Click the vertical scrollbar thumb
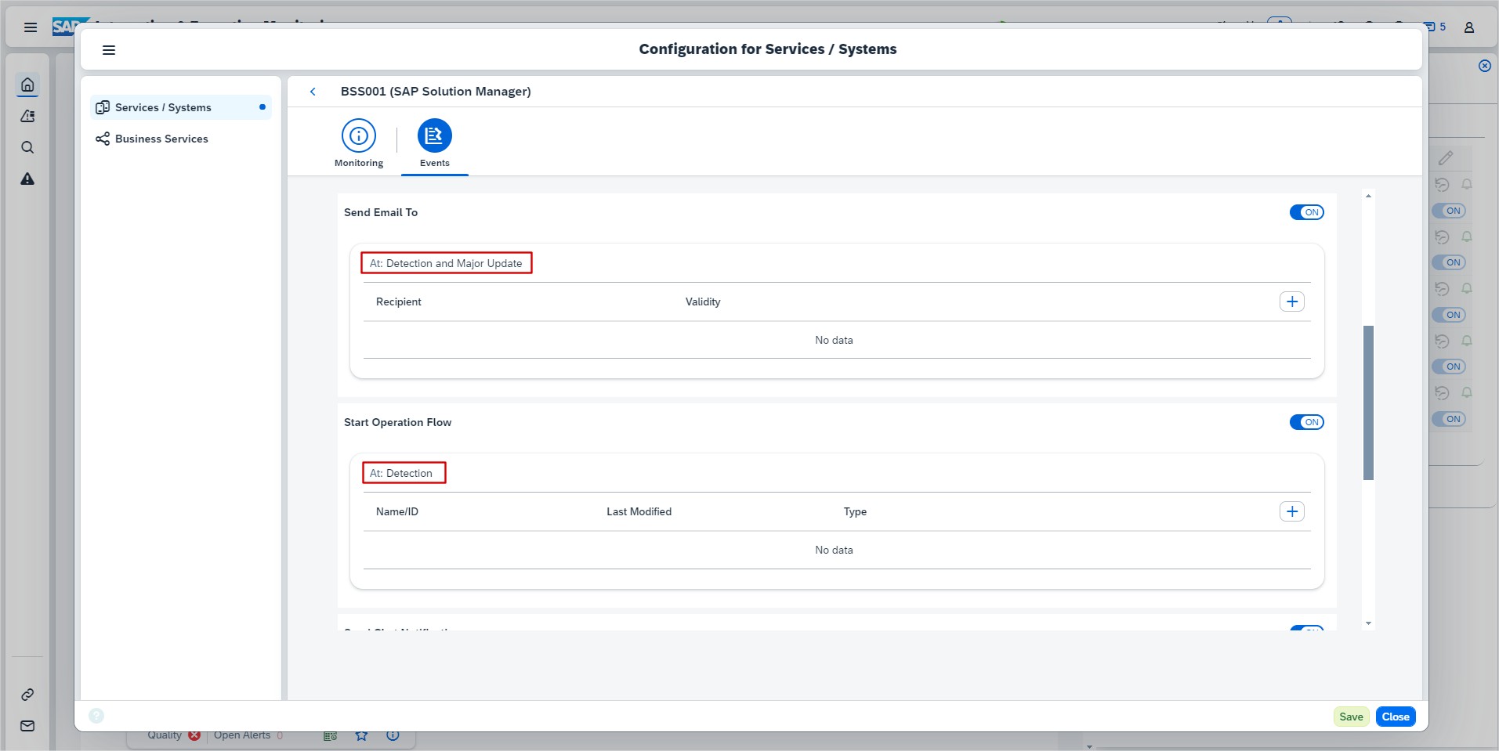The image size is (1499, 751). tap(1368, 403)
